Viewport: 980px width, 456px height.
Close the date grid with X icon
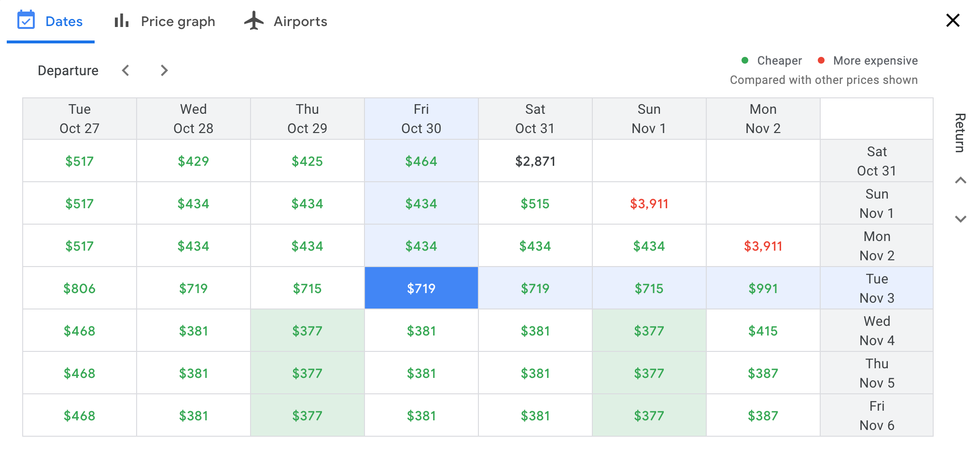(952, 20)
